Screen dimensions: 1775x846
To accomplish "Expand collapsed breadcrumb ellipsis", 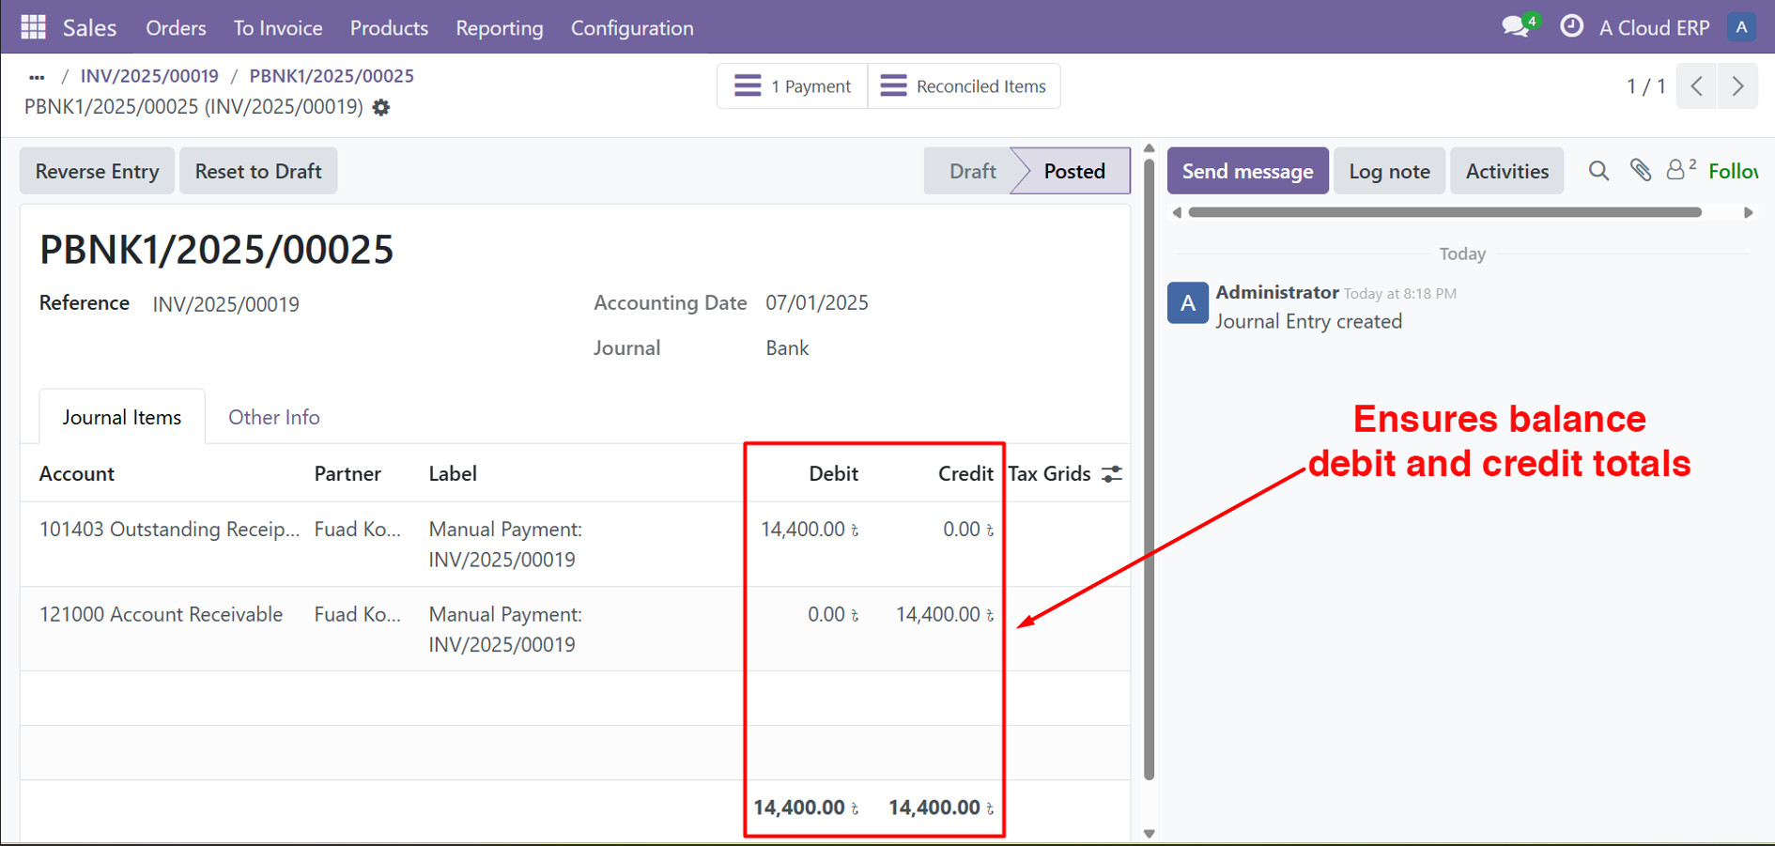I will pos(37,77).
